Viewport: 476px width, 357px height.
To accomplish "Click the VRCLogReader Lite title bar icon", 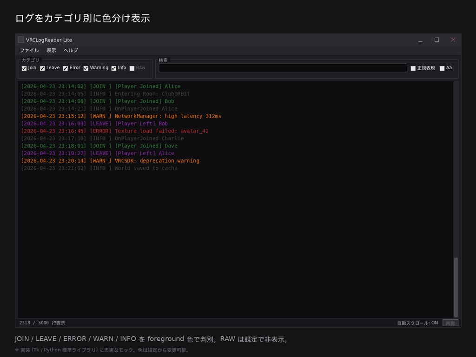I will coord(21,40).
